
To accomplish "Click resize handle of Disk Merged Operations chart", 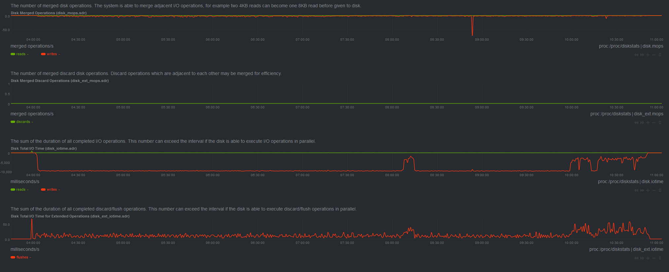I will click(660, 55).
